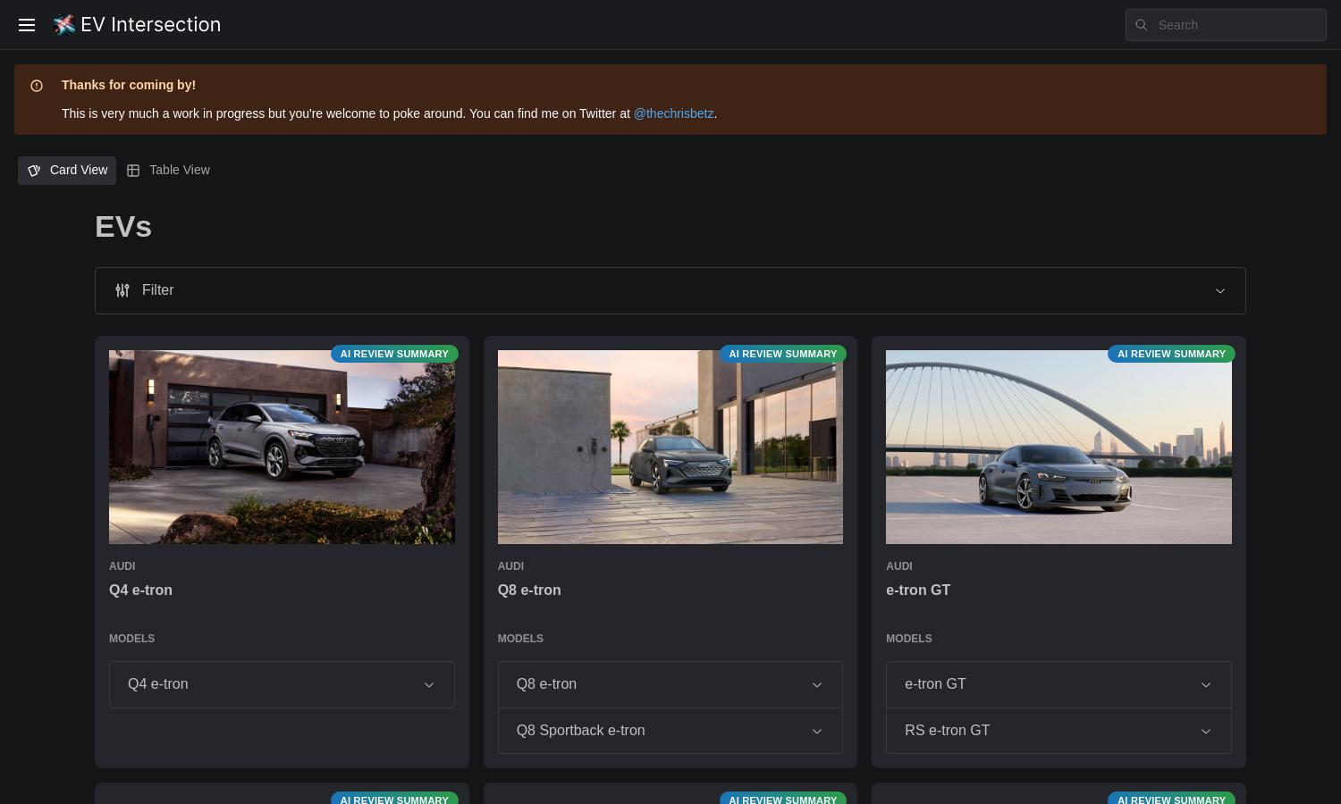Screen dimensions: 1341x804
Task: Switch to Table View
Action: click(169, 171)
